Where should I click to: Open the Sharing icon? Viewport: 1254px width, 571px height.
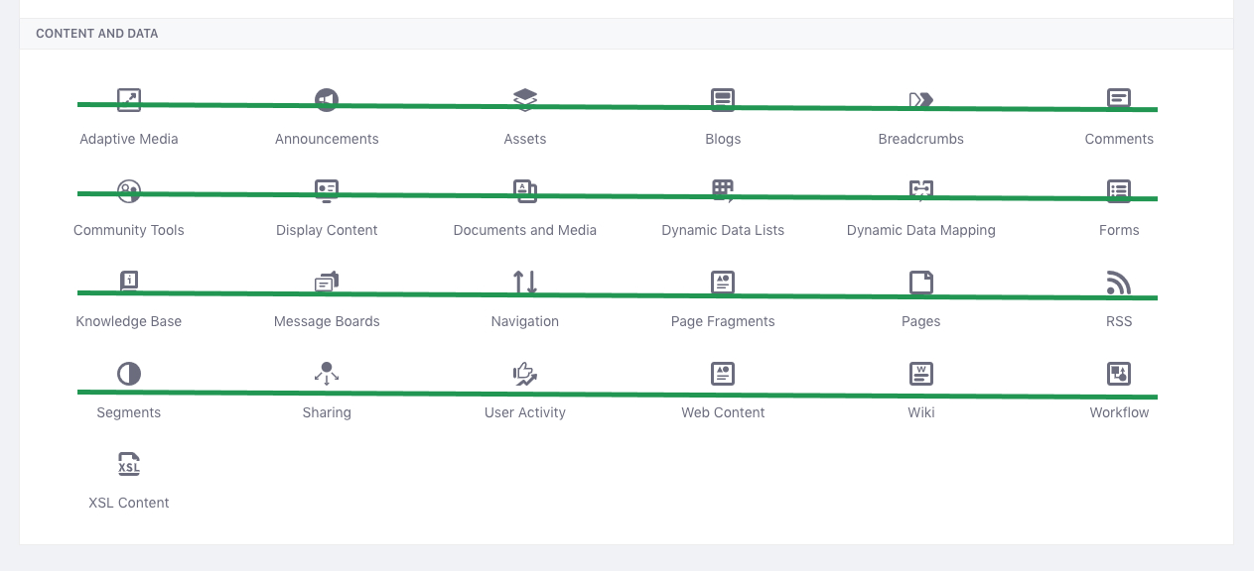327,374
